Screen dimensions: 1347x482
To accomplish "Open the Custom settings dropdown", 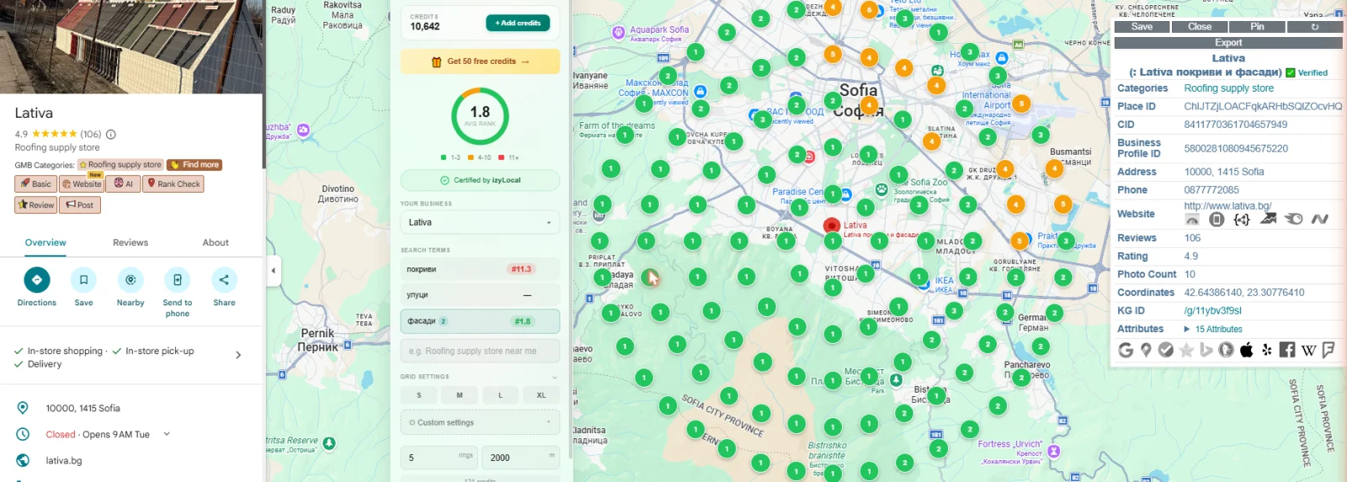I will click(480, 422).
